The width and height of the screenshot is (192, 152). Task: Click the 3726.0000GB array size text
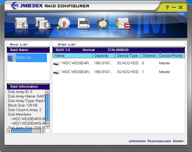pyautogui.click(x=118, y=50)
